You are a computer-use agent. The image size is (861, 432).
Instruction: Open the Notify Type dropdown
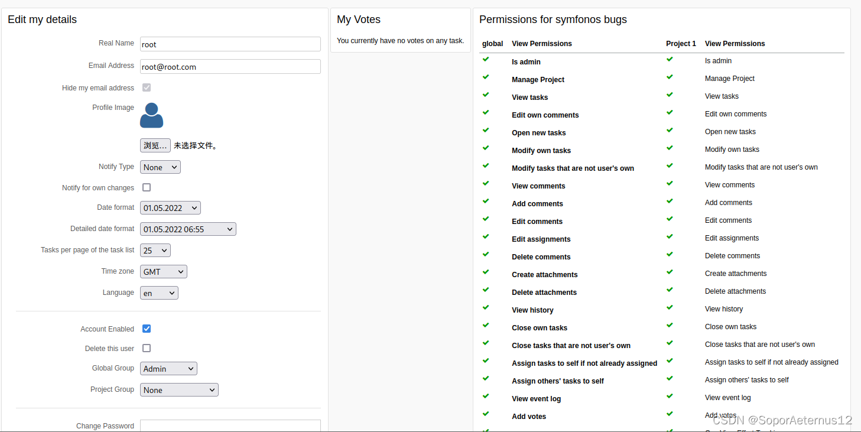pyautogui.click(x=160, y=167)
